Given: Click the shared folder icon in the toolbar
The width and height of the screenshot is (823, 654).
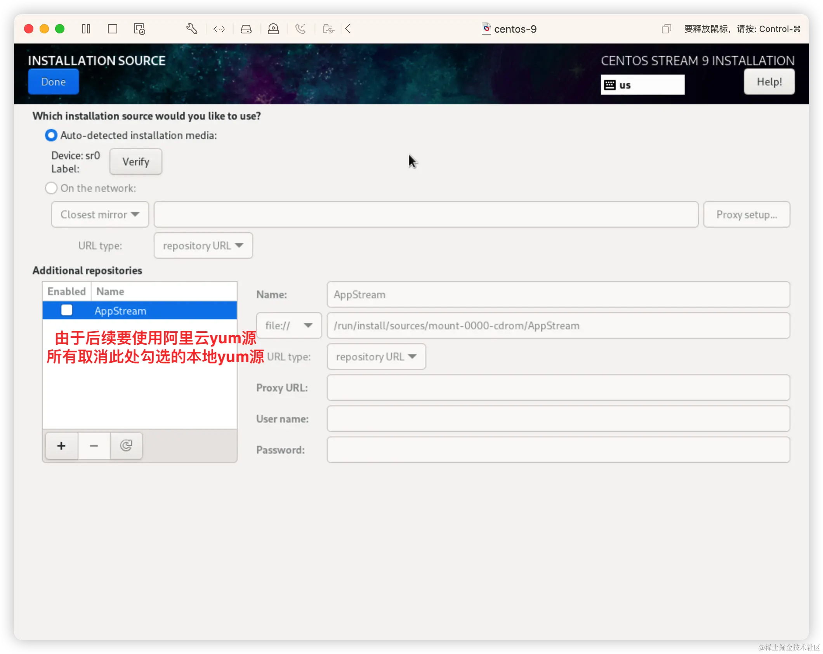Looking at the screenshot, I should click(328, 29).
